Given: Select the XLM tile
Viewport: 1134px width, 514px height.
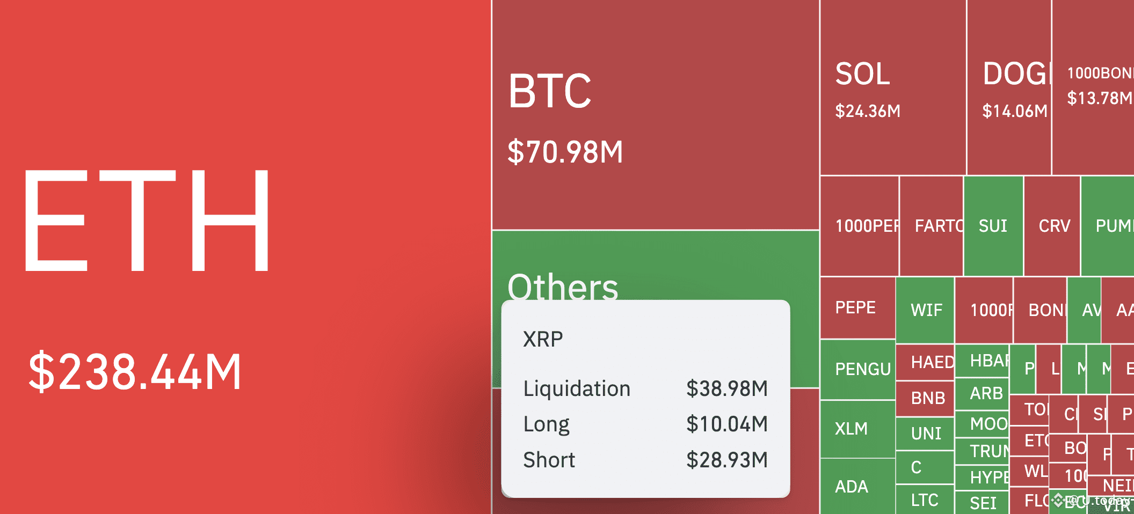Looking at the screenshot, I should [x=857, y=429].
